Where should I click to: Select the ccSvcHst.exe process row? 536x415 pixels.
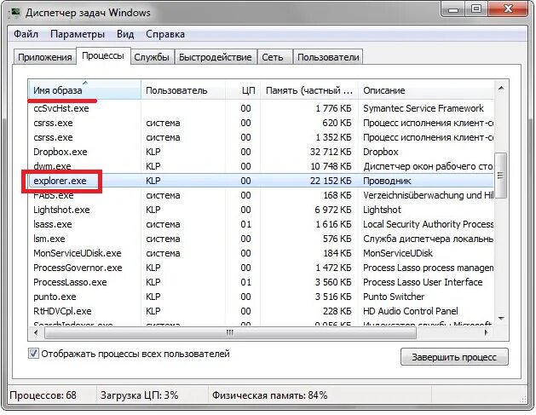coord(262,108)
